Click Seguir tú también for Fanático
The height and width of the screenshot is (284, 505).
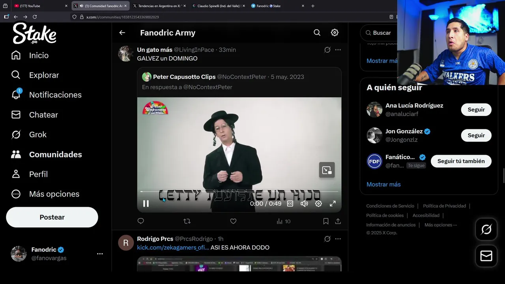point(461,161)
